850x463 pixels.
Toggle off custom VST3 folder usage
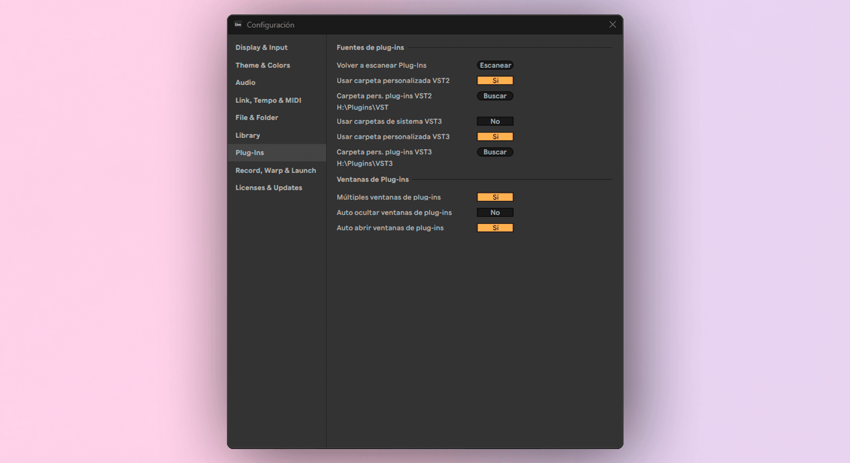495,137
